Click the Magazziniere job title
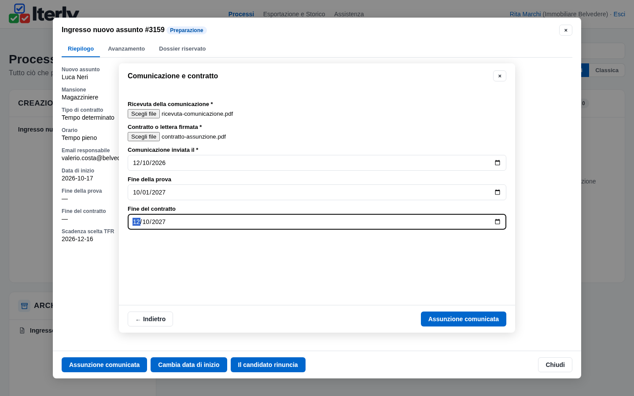The width and height of the screenshot is (634, 396). [x=80, y=97]
